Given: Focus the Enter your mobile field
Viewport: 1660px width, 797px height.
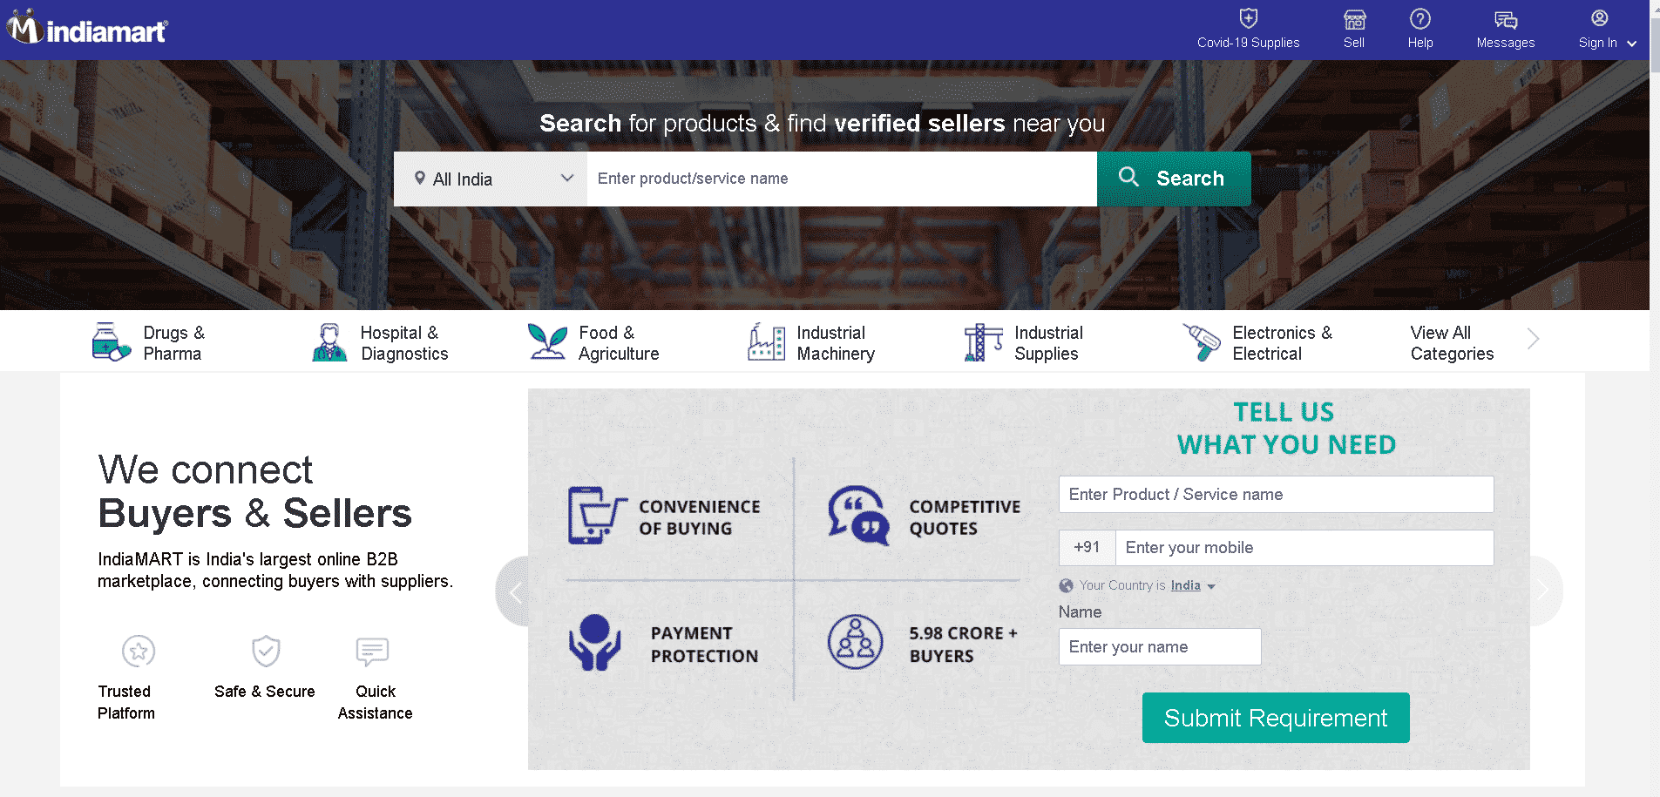Looking at the screenshot, I should click(x=1304, y=547).
